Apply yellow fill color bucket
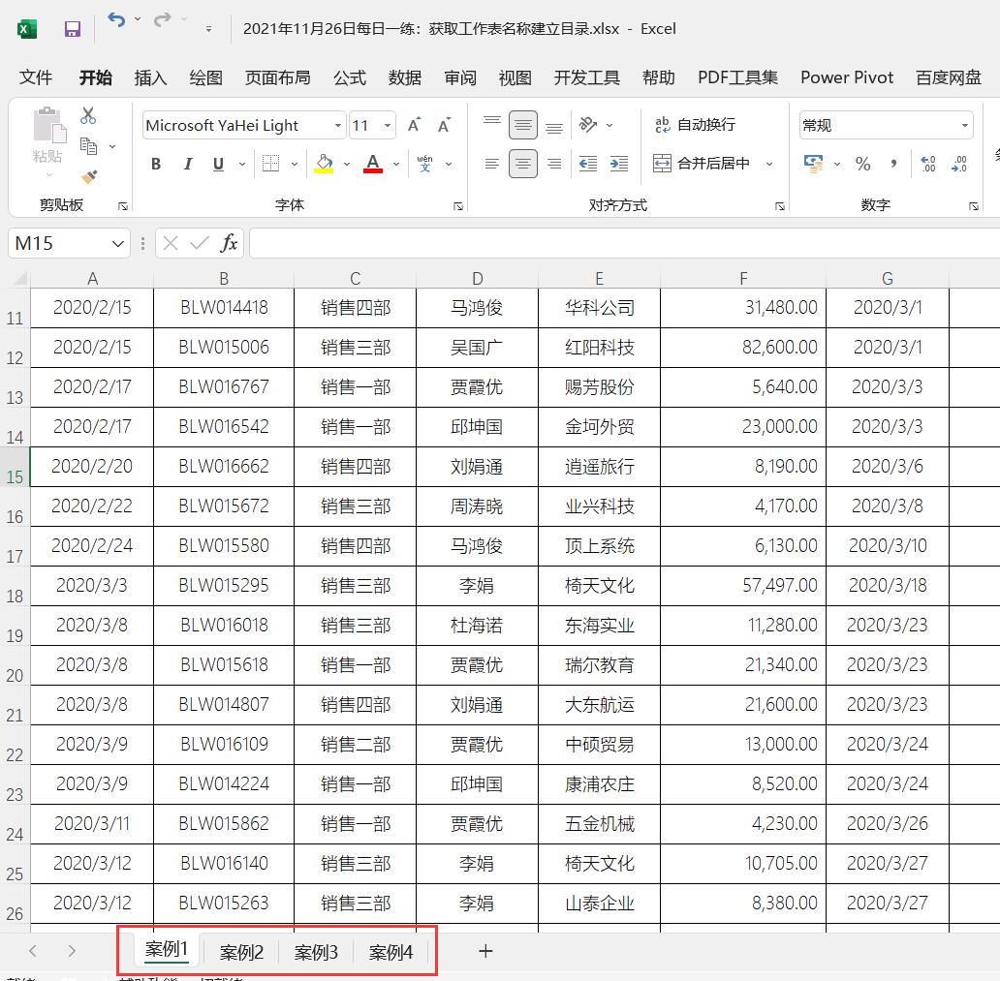The height and width of the screenshot is (981, 1000). (324, 164)
